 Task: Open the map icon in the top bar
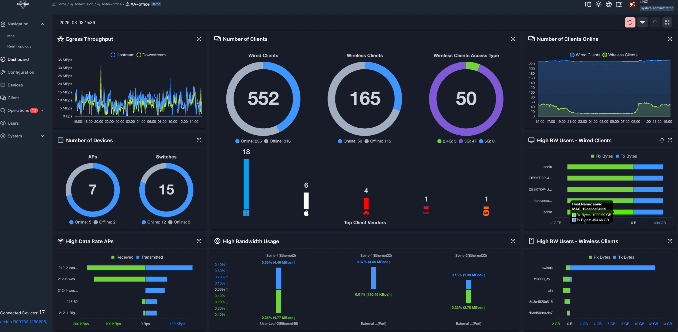(588, 4)
